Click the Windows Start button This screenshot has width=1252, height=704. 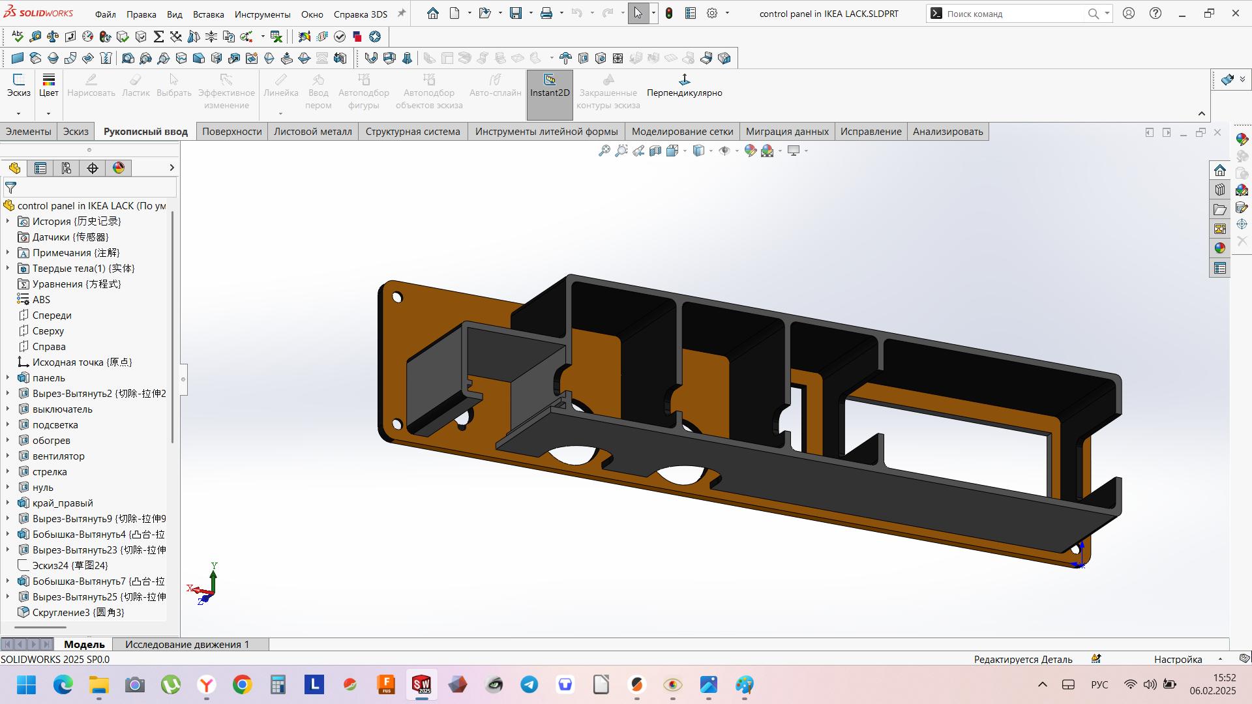(27, 684)
